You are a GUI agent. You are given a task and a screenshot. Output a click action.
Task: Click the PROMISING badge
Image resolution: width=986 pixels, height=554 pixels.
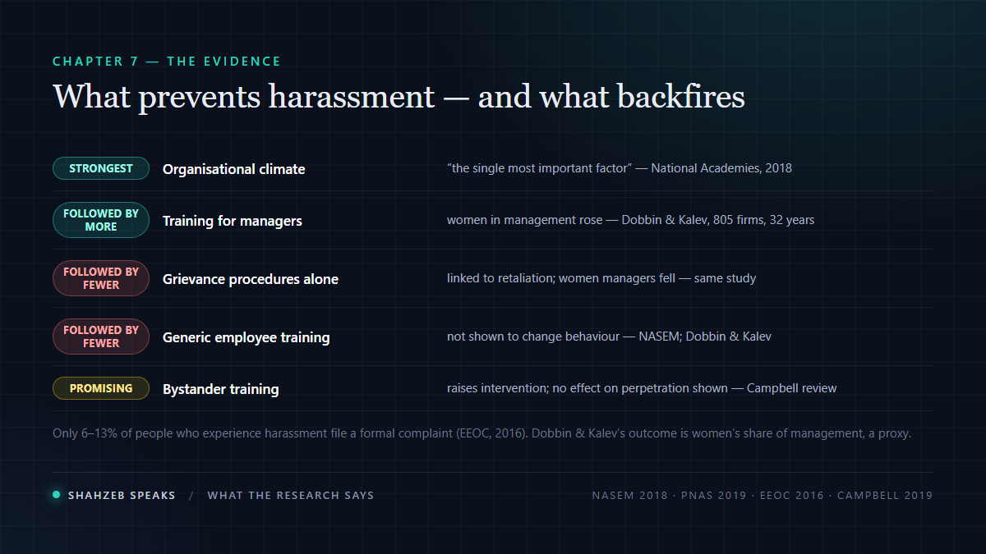(101, 388)
